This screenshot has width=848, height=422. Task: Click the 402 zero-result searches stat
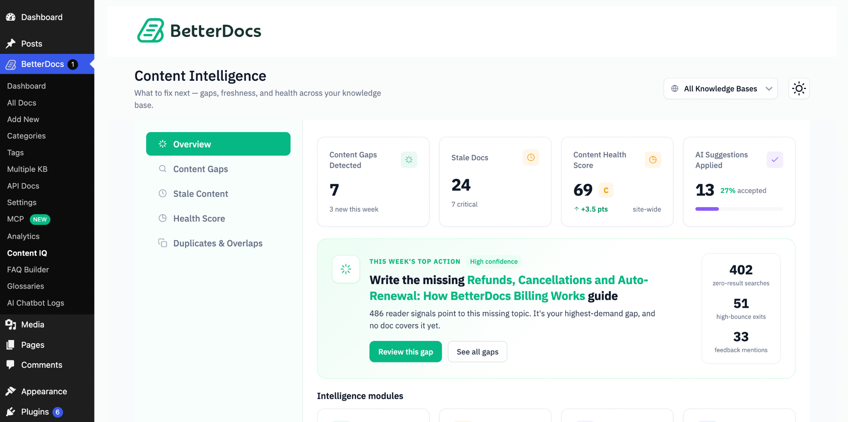(x=741, y=275)
